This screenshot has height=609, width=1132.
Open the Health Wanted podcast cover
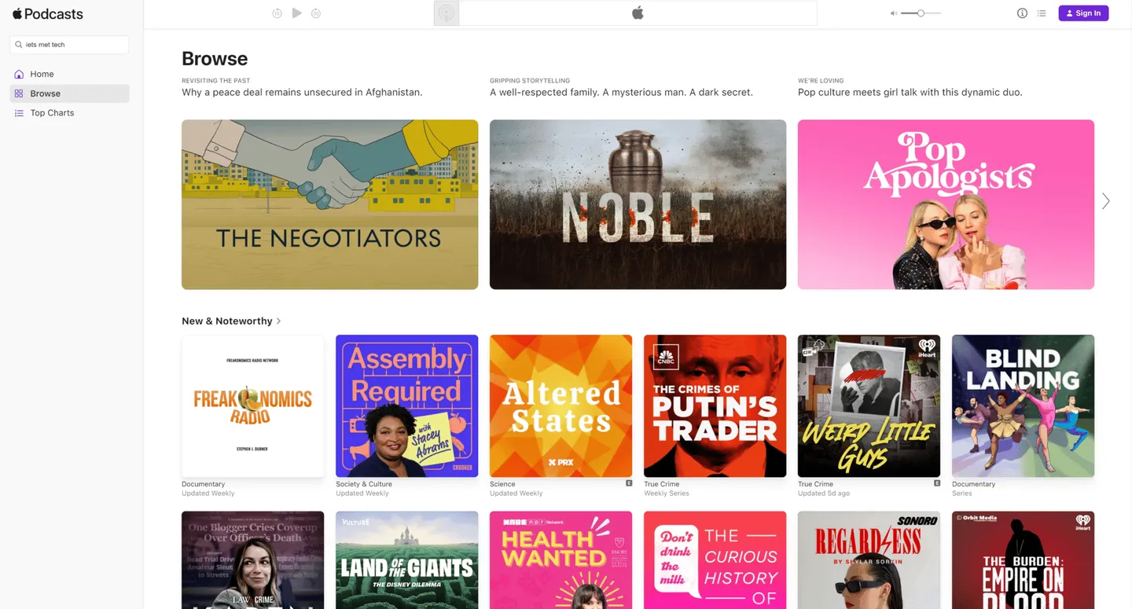(560, 560)
